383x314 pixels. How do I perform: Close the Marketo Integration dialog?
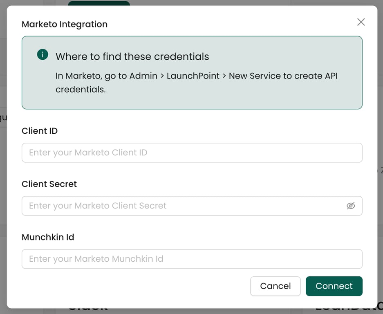361,22
